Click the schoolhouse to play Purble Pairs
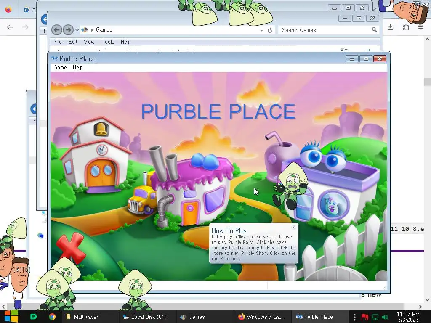The width and height of the screenshot is (431, 323). tap(96, 156)
